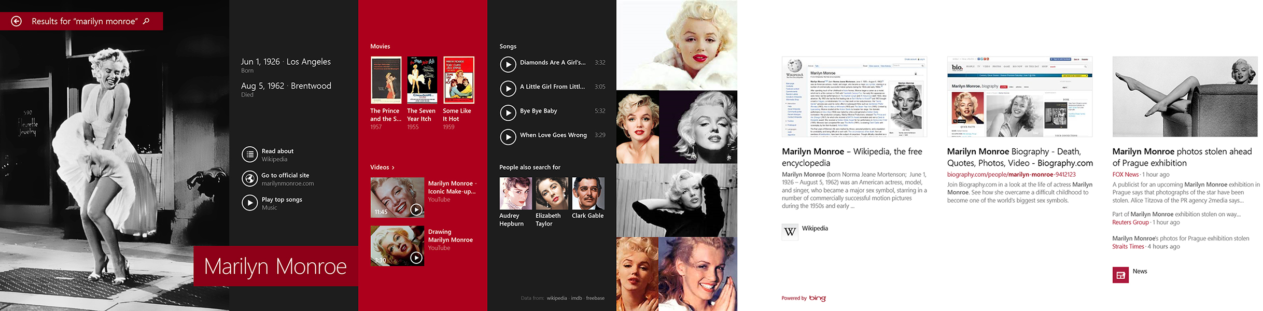
Task: Open photos stolen ahead of Prague headline
Action: [x=1182, y=157]
